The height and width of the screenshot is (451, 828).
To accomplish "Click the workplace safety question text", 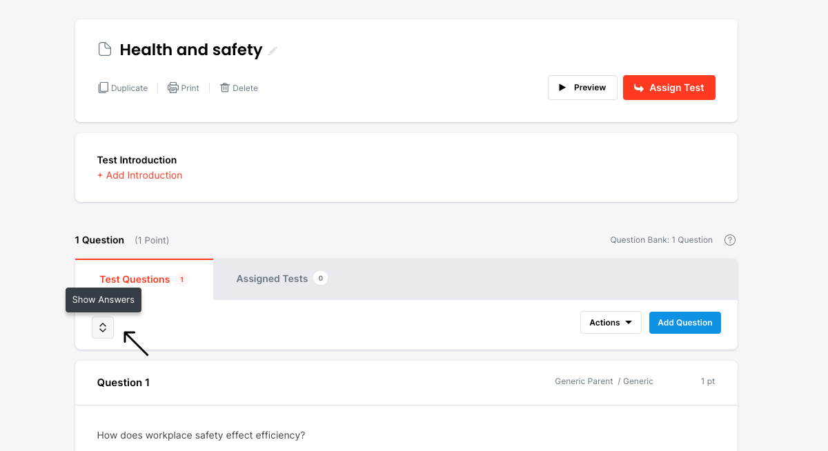I will click(x=201, y=435).
